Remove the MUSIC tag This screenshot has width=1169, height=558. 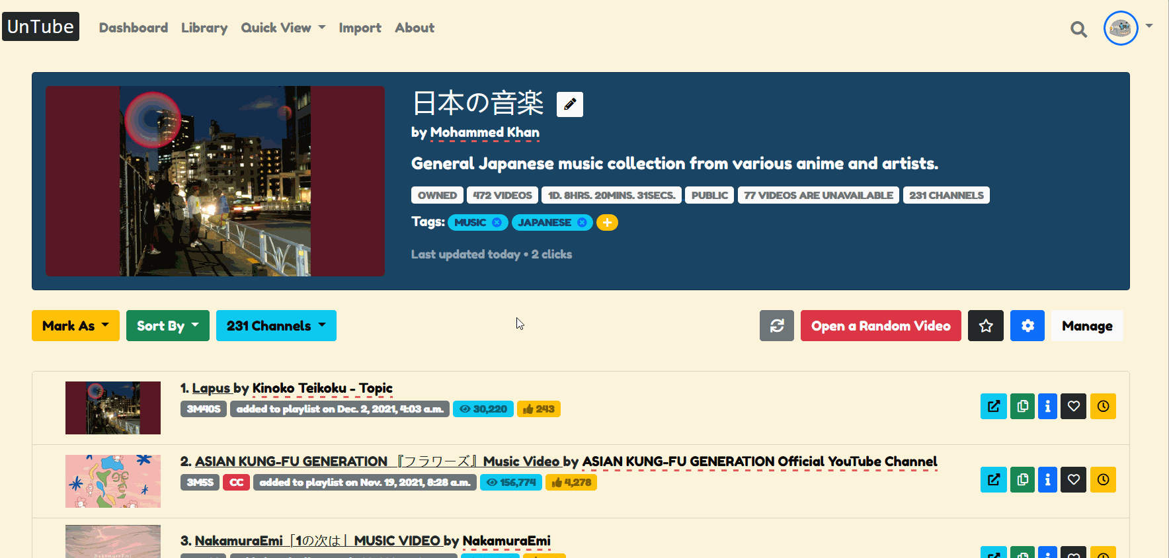click(497, 223)
